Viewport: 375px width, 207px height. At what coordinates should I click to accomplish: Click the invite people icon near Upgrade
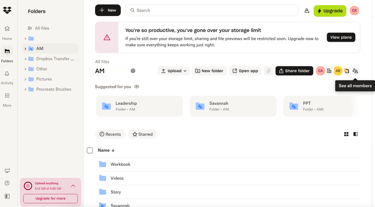point(307,10)
